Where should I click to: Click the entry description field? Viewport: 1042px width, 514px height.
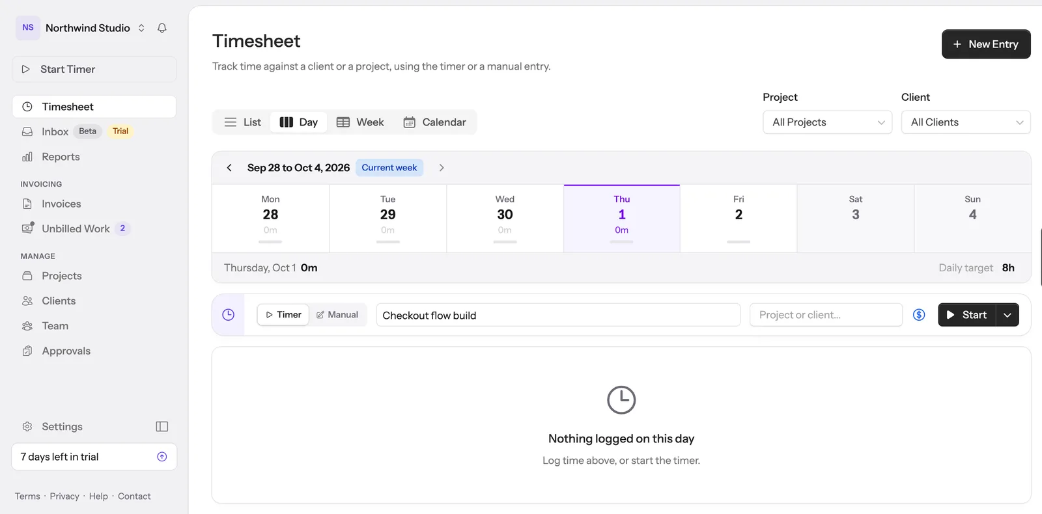[558, 315]
